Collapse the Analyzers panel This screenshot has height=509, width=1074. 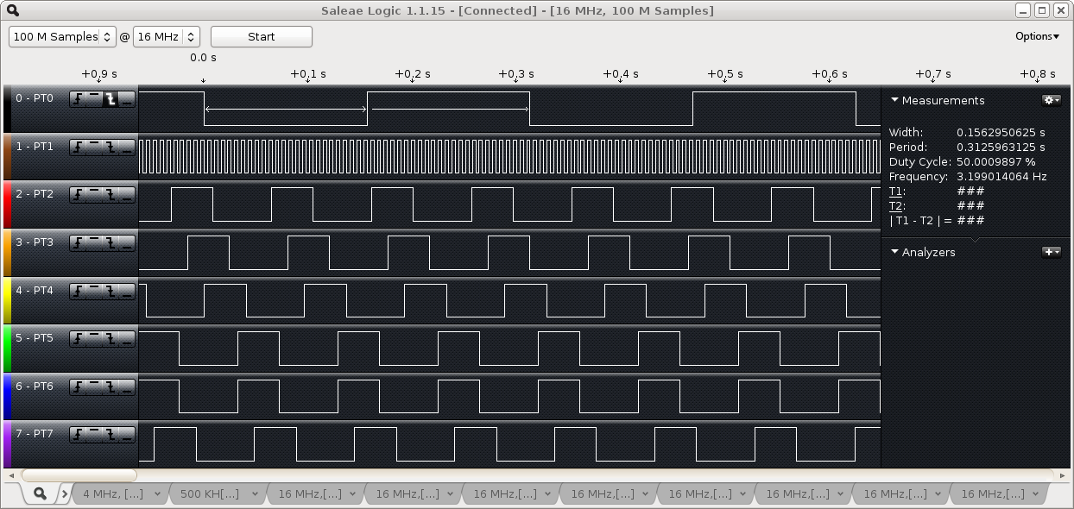point(895,252)
